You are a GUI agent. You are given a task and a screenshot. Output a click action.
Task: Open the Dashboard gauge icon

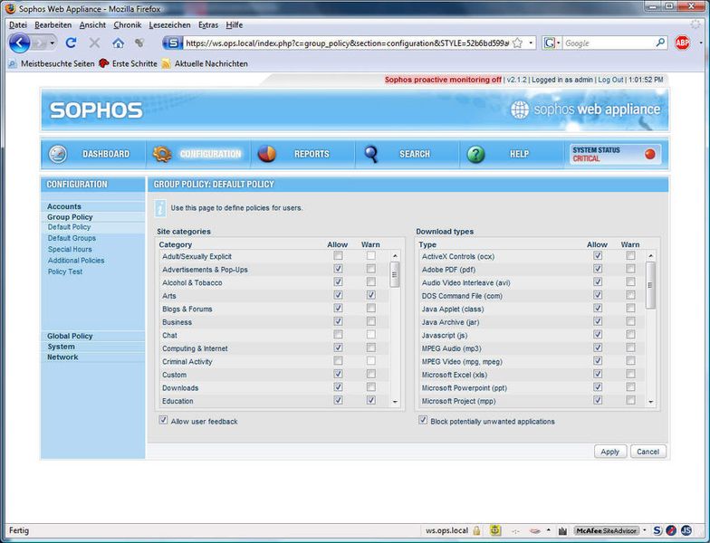pyautogui.click(x=58, y=154)
